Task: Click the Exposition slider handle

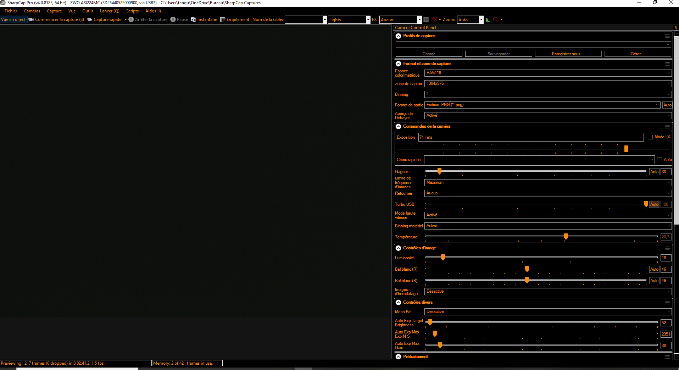Action: tap(626, 149)
